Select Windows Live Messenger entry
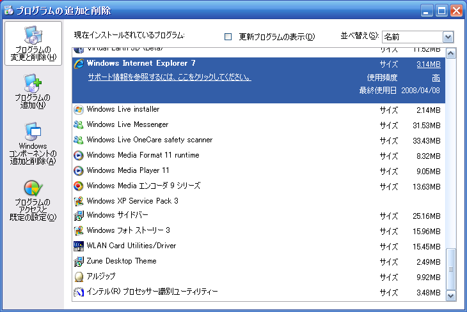This screenshot has width=467, height=312. [258, 125]
